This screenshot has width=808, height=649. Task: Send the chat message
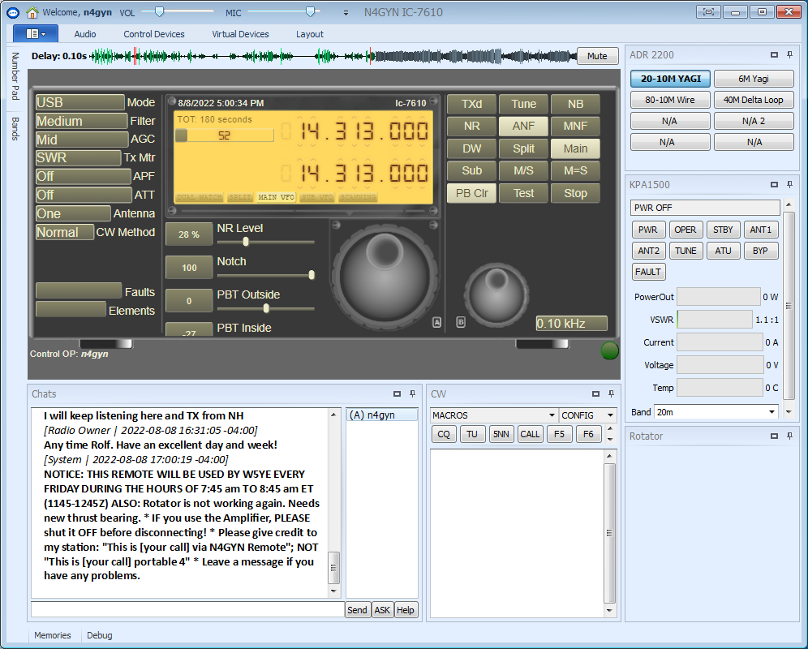coord(357,610)
